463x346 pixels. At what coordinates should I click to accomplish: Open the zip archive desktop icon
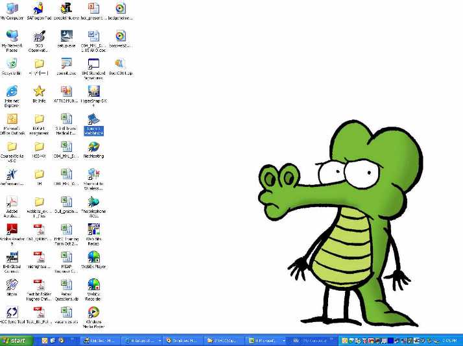click(121, 66)
